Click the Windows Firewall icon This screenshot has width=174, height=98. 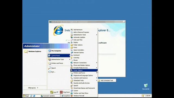[x=72, y=96]
